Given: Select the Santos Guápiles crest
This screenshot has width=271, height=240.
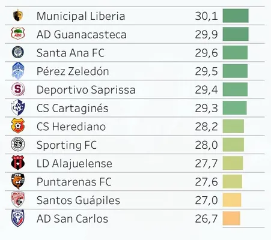Looking at the screenshot, I should coord(18,199).
